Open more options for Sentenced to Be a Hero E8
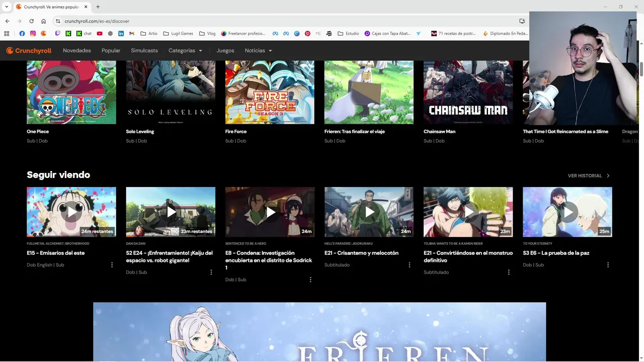 point(310,280)
